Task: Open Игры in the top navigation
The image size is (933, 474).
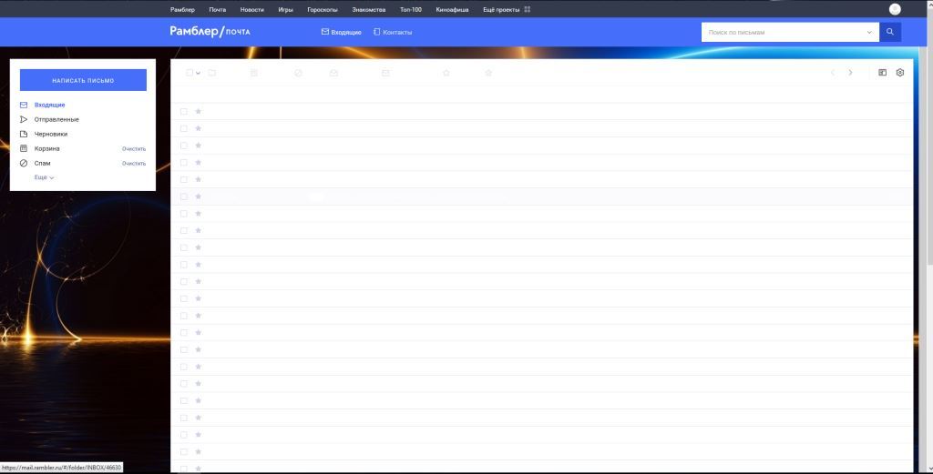Action: pos(285,9)
